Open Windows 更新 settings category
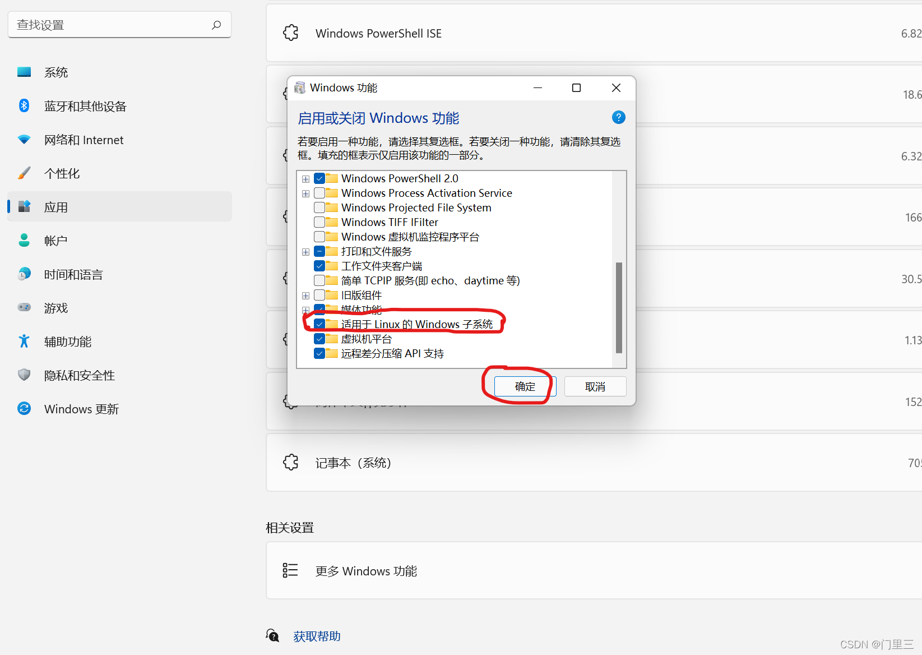 [119, 409]
